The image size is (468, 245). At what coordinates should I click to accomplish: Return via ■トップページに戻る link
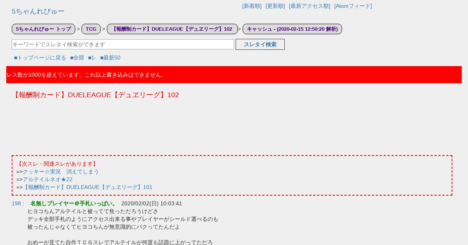[40, 58]
